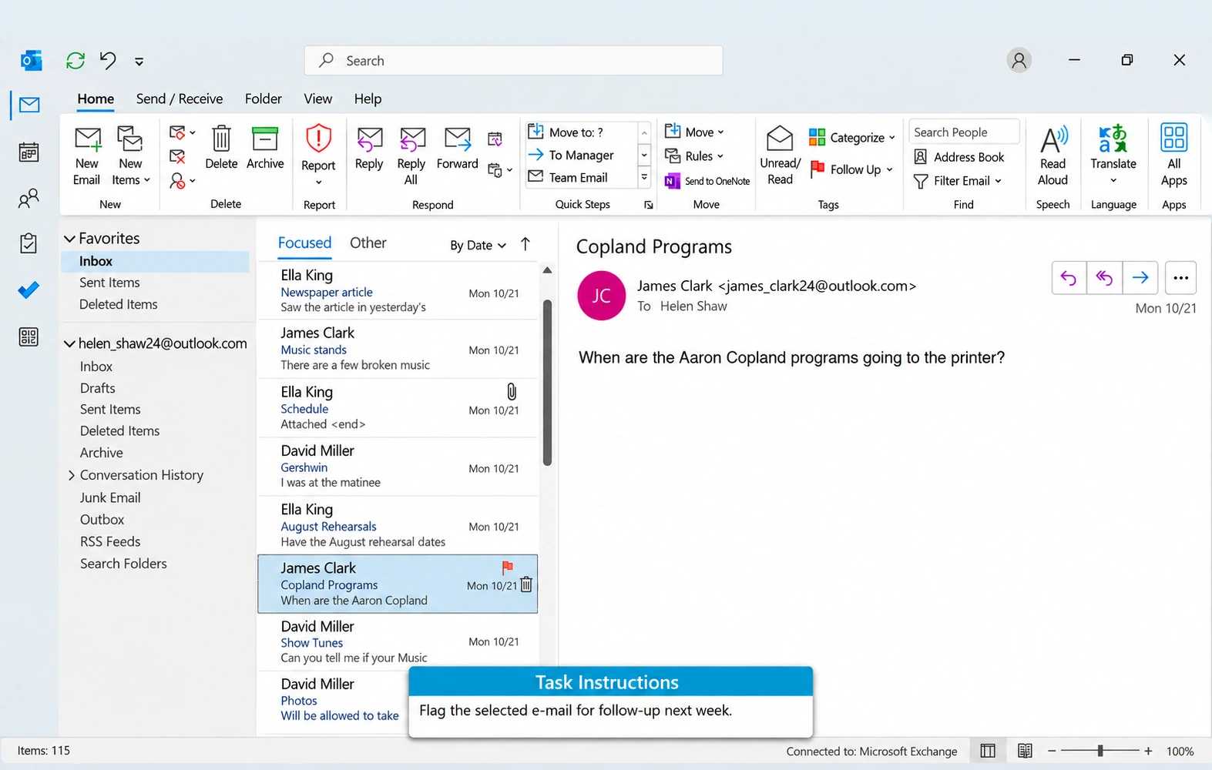The width and height of the screenshot is (1212, 770).
Task: Open the Folder ribbon tab
Action: pos(264,99)
